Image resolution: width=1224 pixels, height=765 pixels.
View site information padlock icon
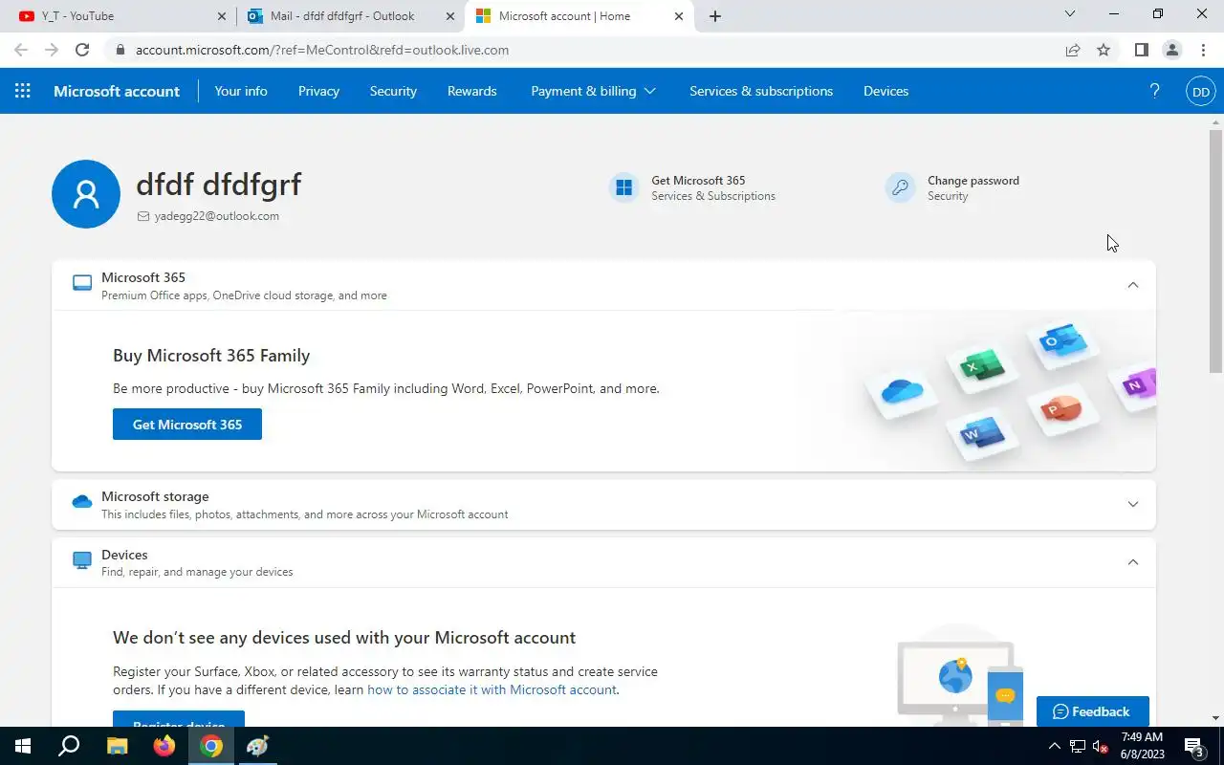pos(120,50)
